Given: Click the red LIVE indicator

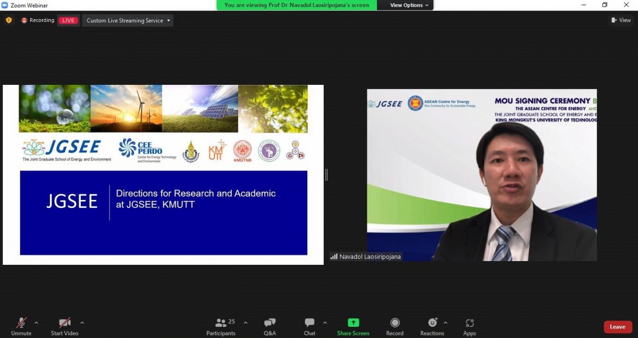Looking at the screenshot, I should click(x=68, y=21).
